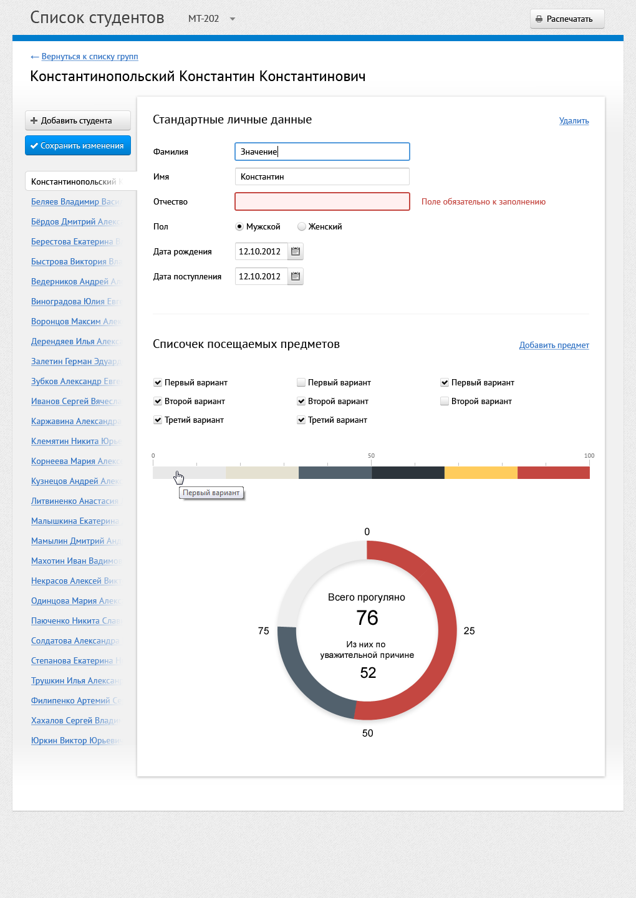Screen dimensions: 636x898
Task: Click the Удалить link
Action: click(x=574, y=121)
